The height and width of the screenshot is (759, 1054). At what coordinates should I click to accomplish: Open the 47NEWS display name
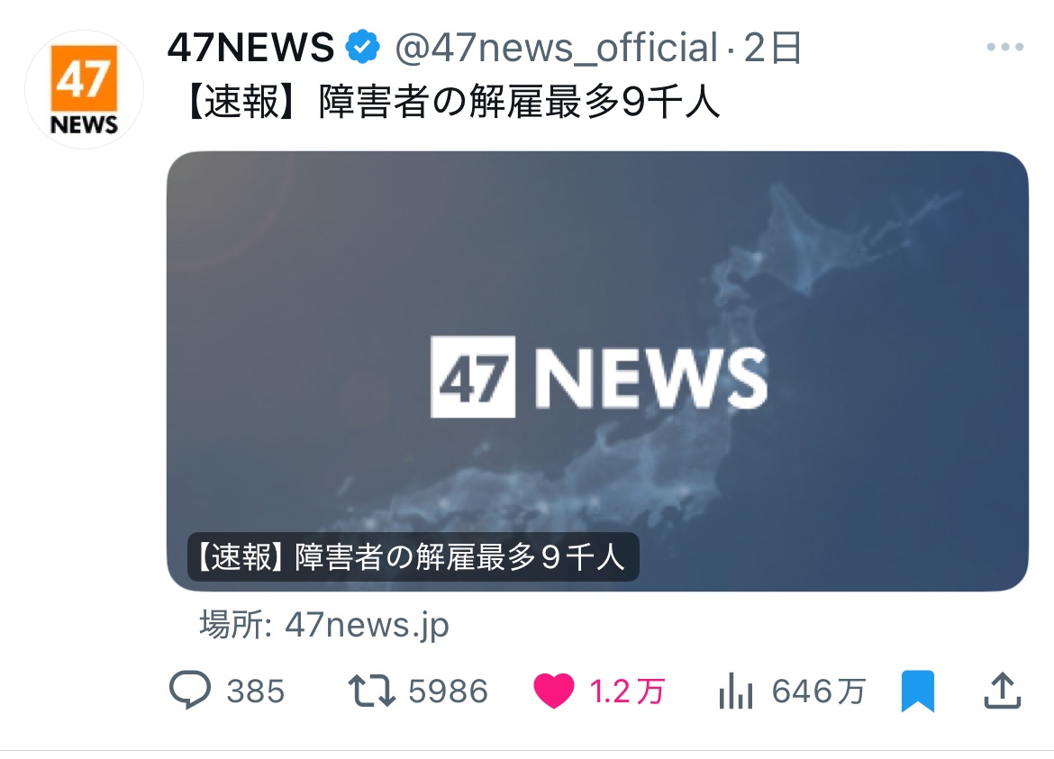click(250, 48)
